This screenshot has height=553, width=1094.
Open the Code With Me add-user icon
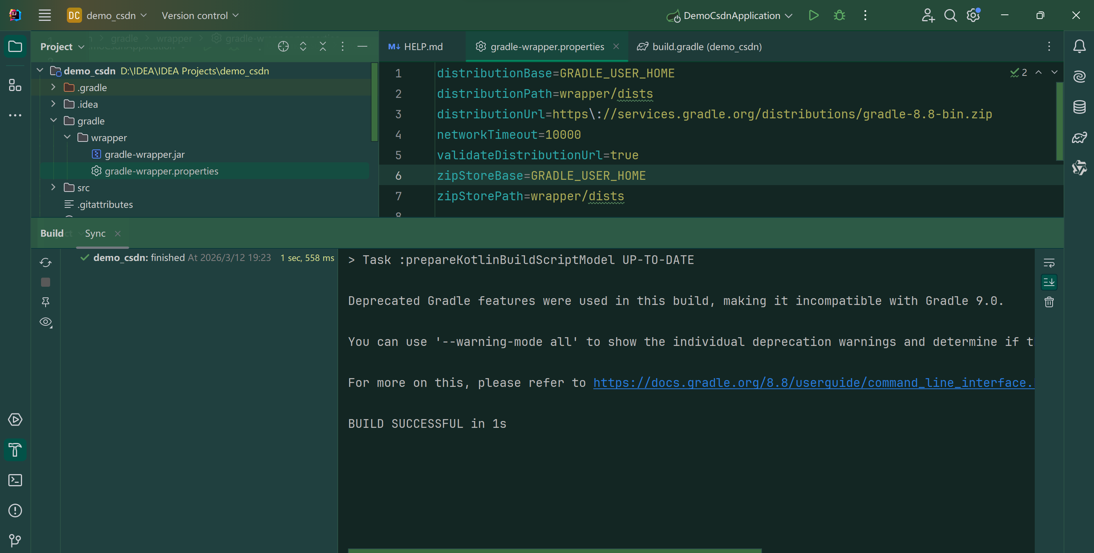pos(928,16)
